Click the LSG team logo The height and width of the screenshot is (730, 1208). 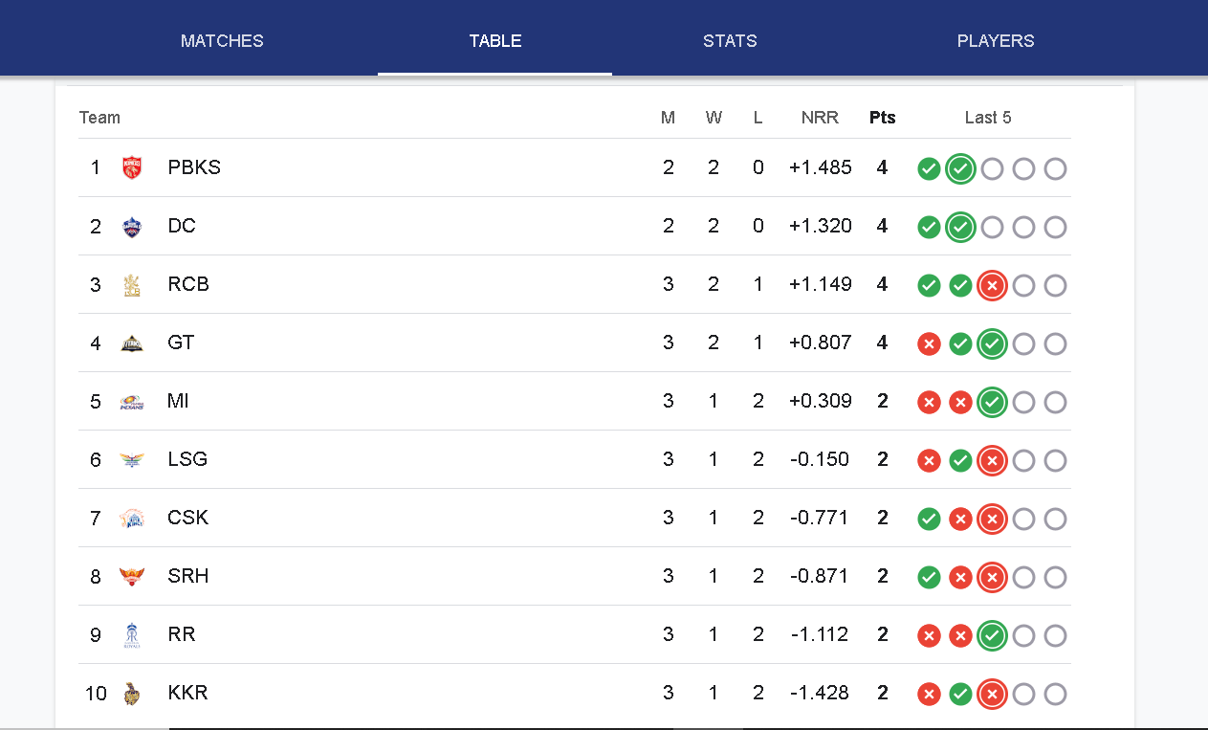pyautogui.click(x=132, y=460)
